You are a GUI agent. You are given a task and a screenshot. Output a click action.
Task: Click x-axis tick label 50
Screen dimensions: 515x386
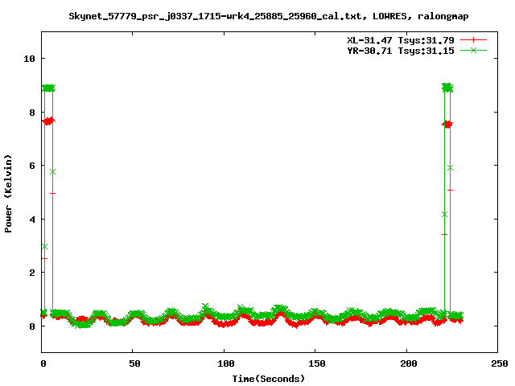pyautogui.click(x=134, y=363)
